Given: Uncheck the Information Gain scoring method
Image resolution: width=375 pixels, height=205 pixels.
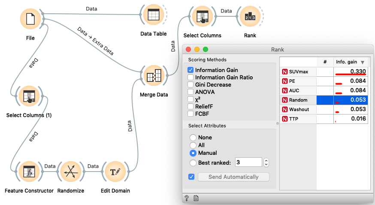Looking at the screenshot, I should click(191, 70).
